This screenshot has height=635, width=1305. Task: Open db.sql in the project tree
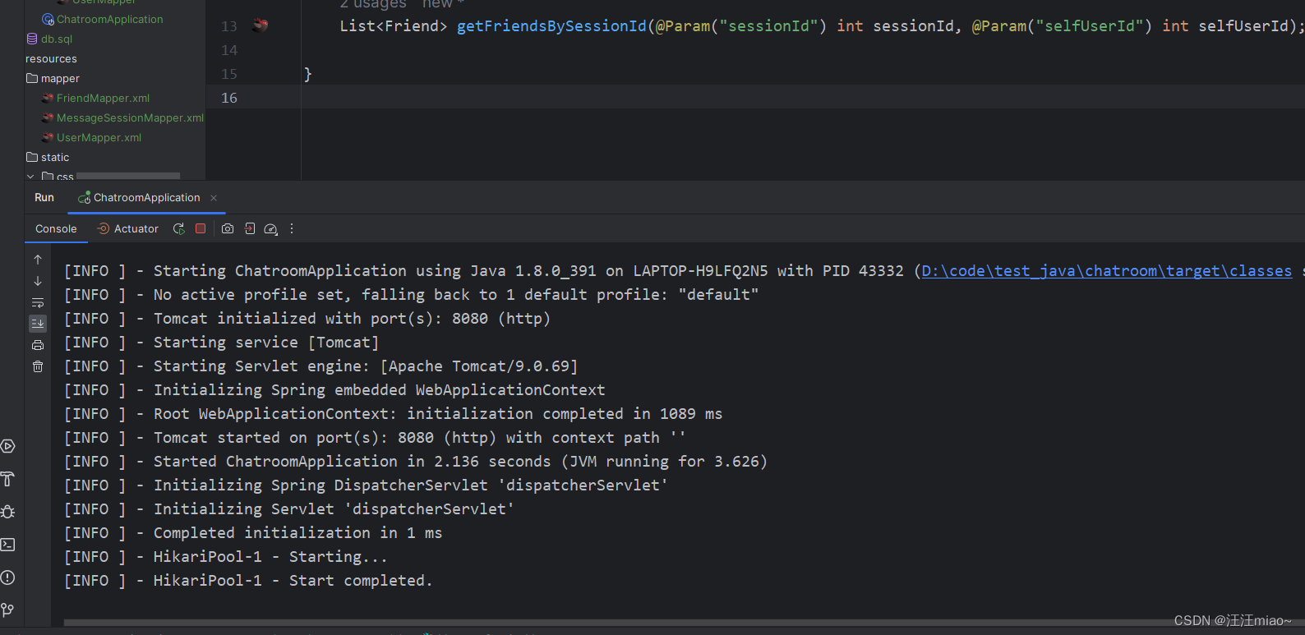pos(57,39)
